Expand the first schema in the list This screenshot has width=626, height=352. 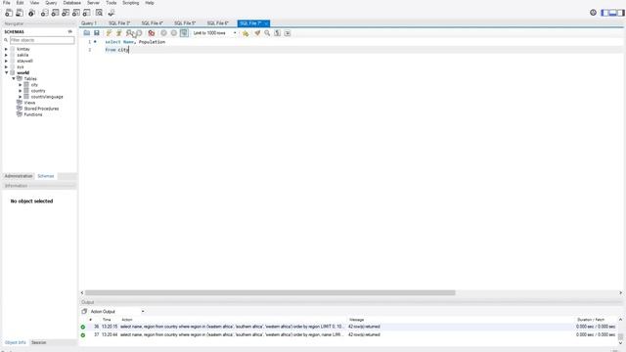tap(6, 49)
